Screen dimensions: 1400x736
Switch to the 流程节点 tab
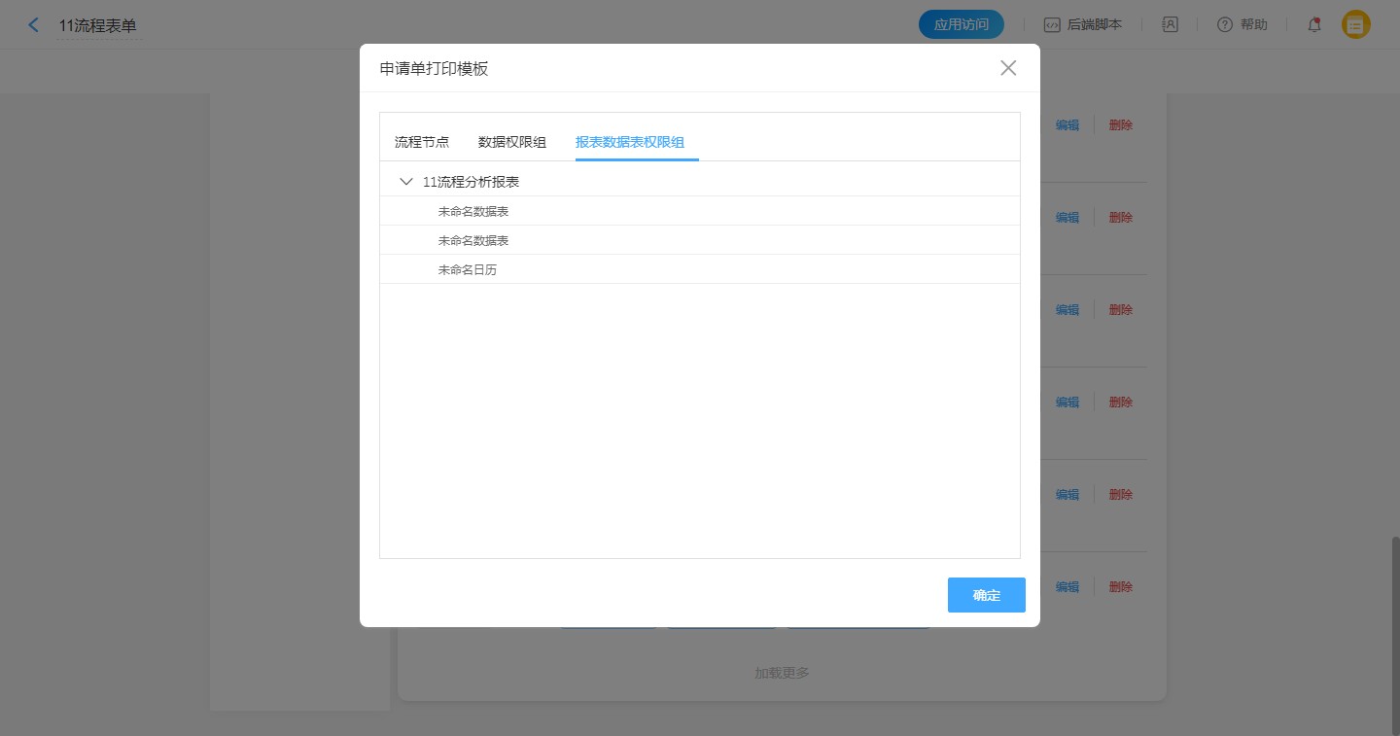pos(422,142)
